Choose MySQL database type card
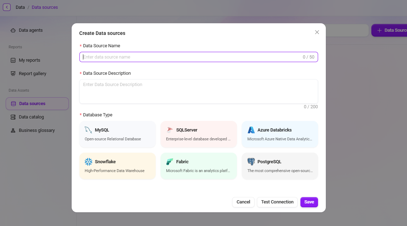407x226 pixels. point(118,134)
